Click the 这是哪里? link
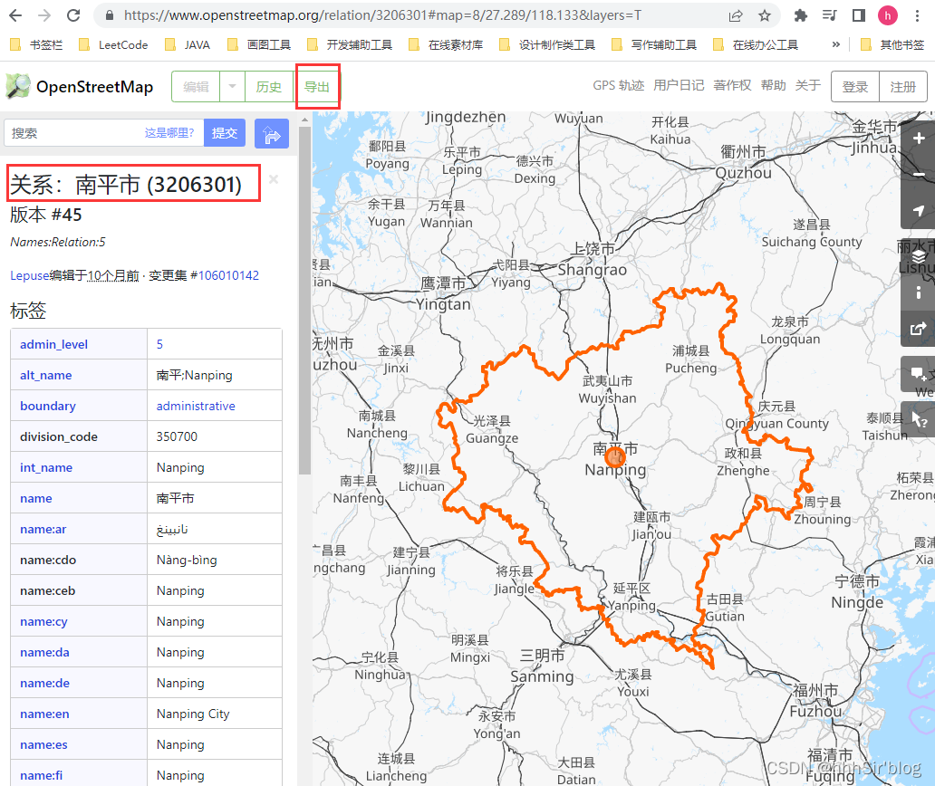Screen dimensions: 935x786 click(169, 133)
